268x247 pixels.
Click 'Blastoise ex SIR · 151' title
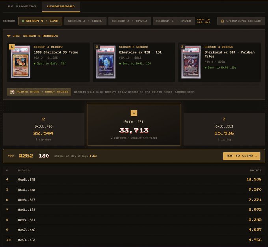coord(140,52)
